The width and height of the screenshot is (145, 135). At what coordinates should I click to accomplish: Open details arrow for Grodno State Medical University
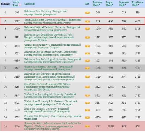87,68
